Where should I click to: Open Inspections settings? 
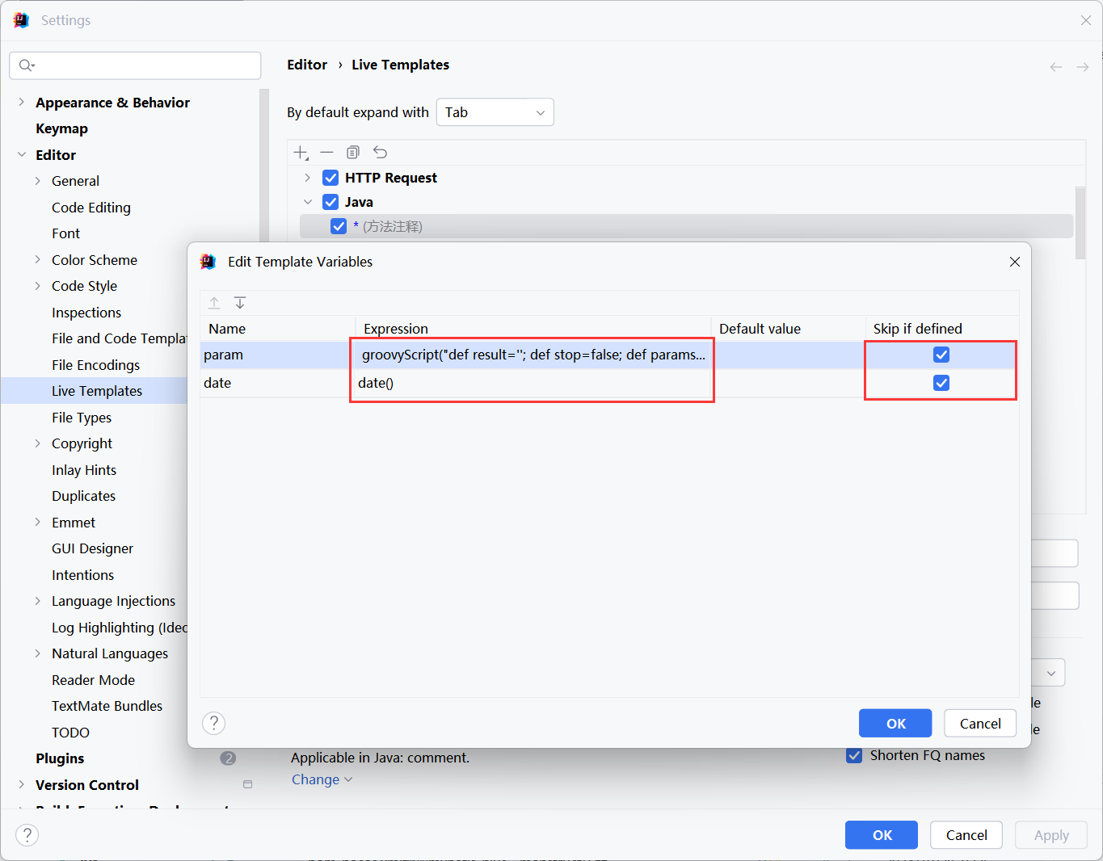pos(86,313)
